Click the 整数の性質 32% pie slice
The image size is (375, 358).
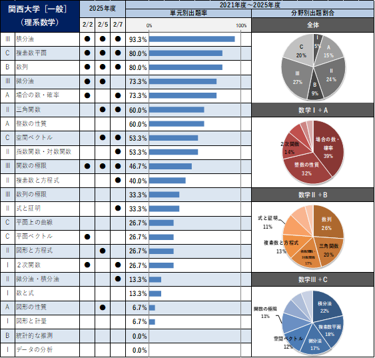point(306,169)
